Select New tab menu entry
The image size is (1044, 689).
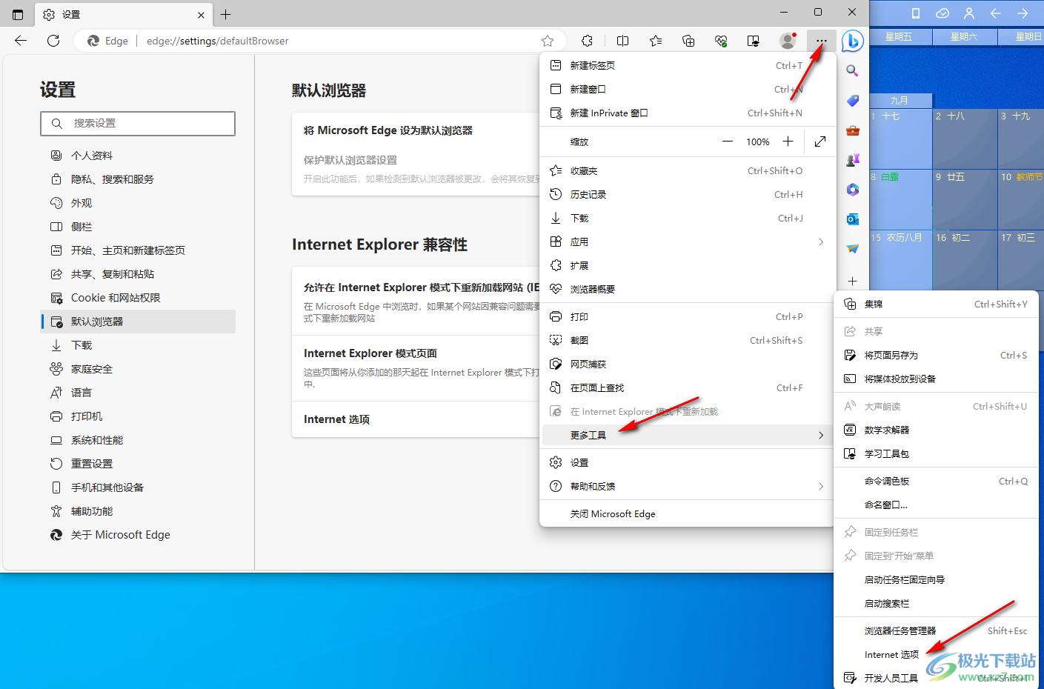(x=688, y=65)
